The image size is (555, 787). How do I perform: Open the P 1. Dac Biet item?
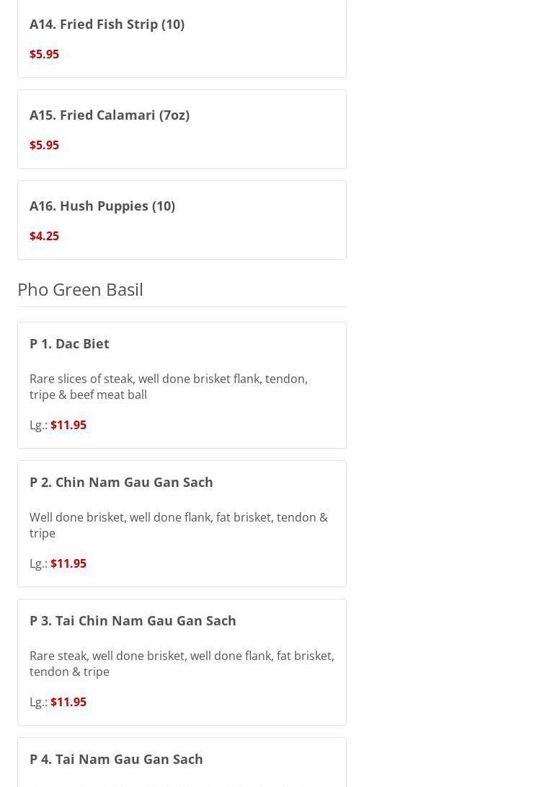pos(69,343)
